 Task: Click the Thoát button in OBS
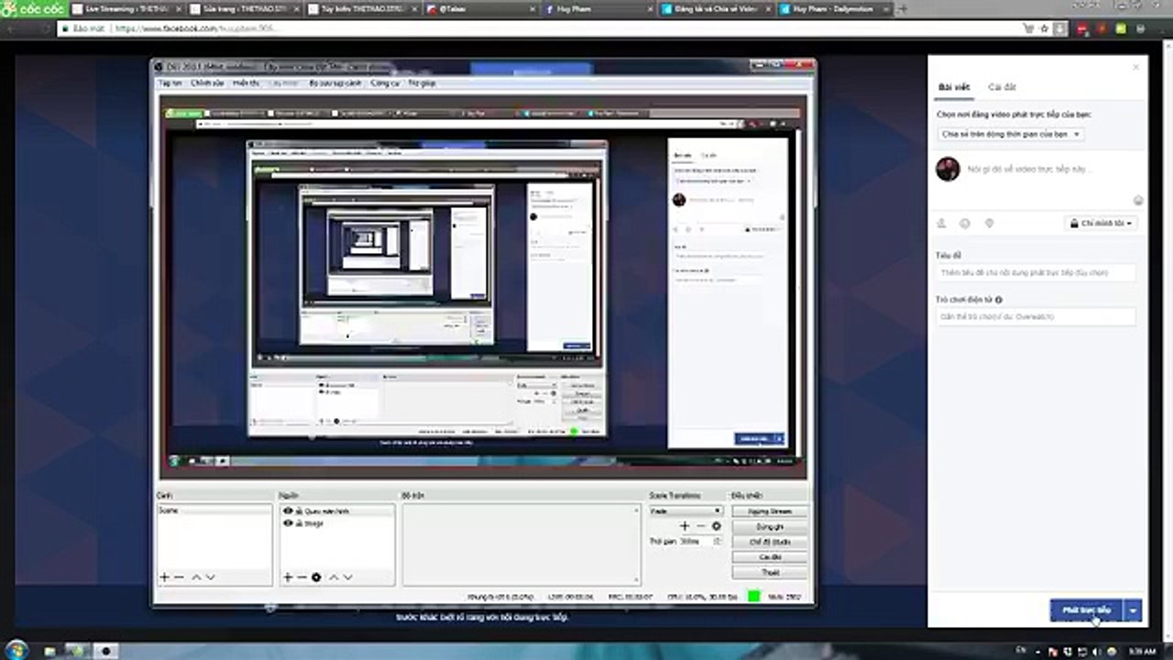(770, 573)
